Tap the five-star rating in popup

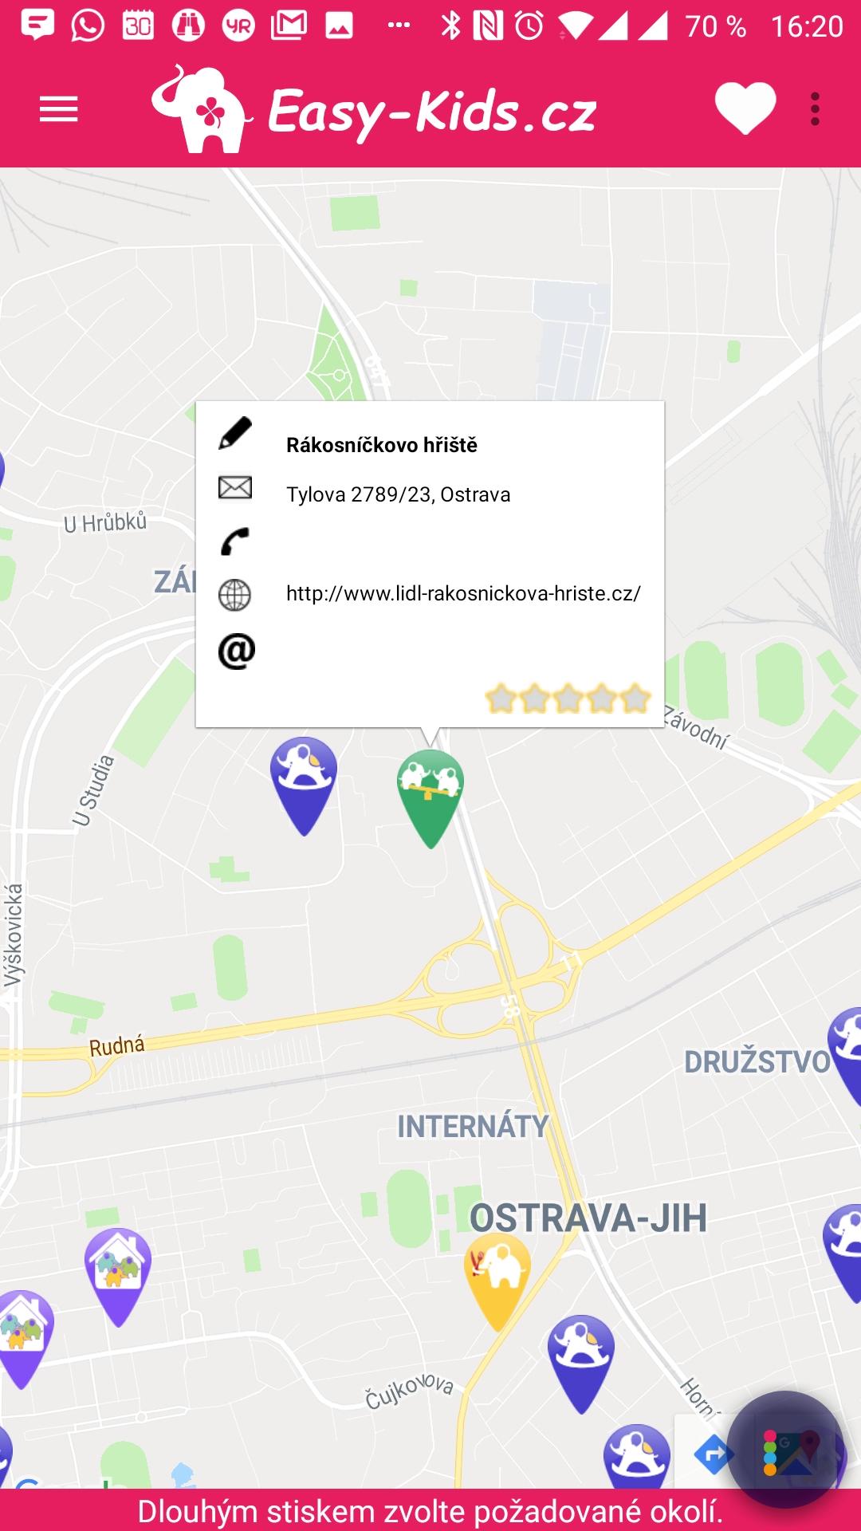(x=568, y=699)
